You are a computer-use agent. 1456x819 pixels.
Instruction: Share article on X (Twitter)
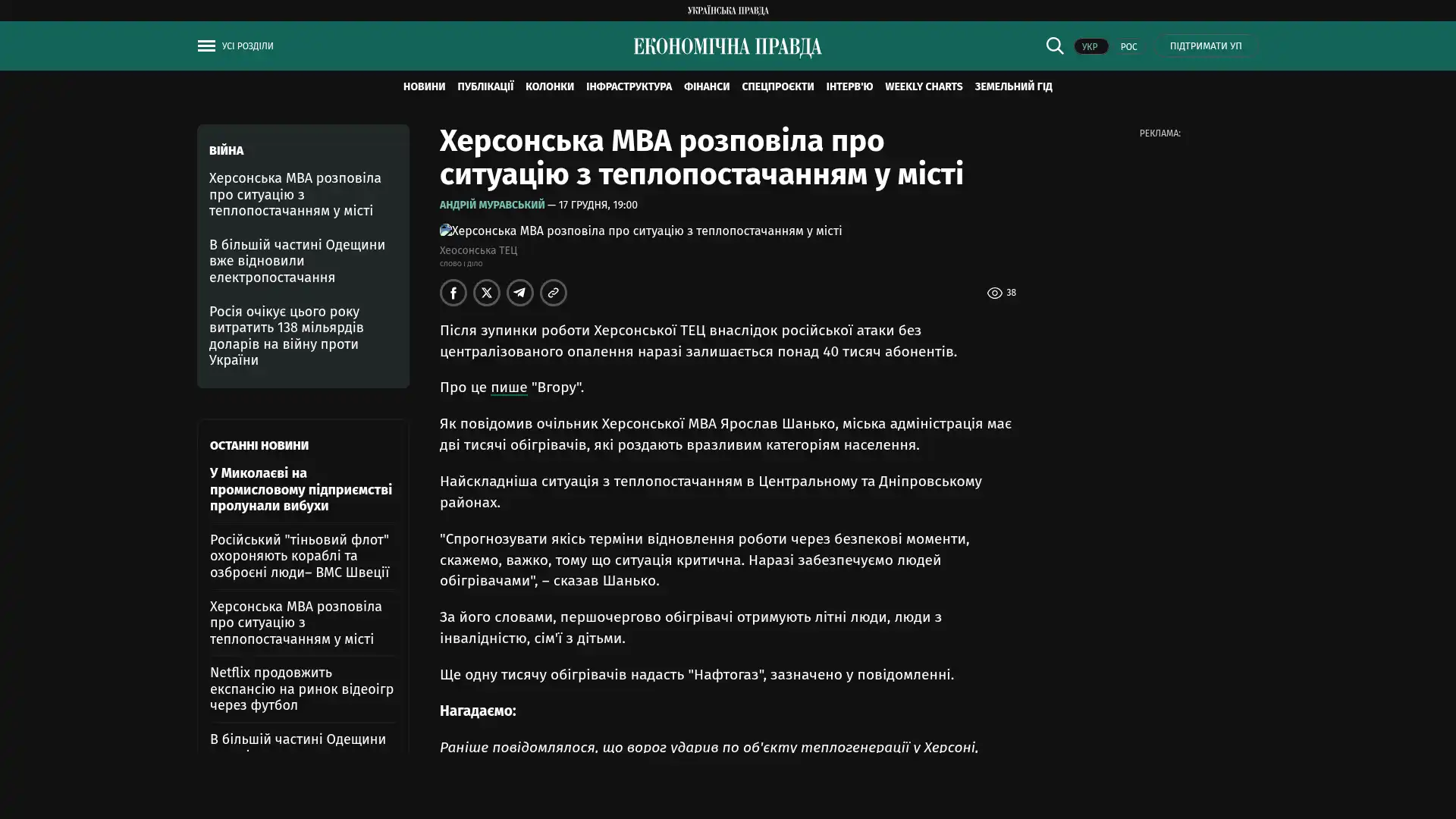click(486, 293)
